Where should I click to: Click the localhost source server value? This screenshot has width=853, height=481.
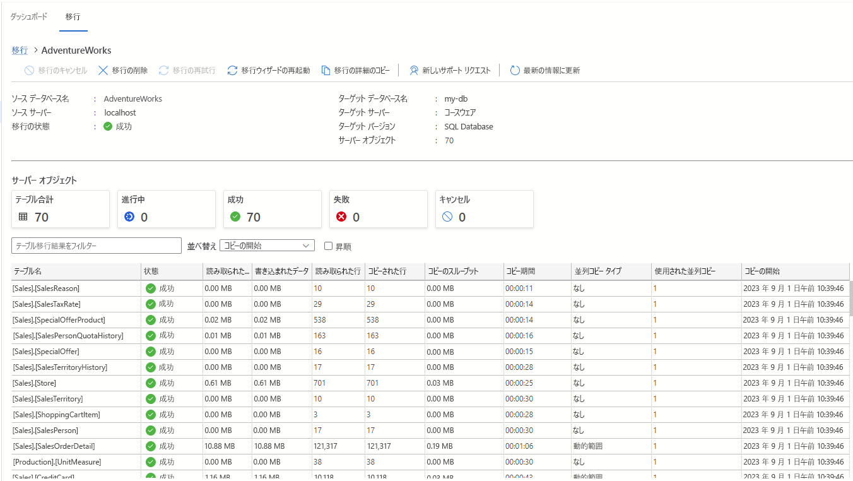[120, 113]
